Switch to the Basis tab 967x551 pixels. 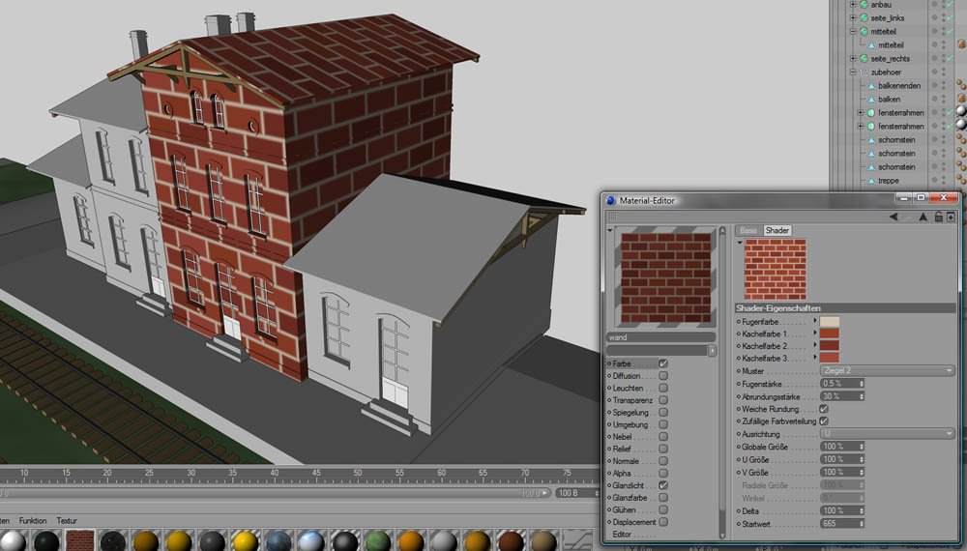[x=748, y=231]
